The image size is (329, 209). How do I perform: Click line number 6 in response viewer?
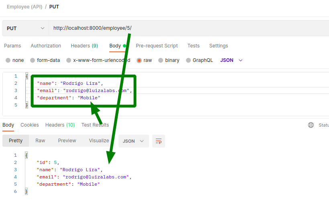point(15,191)
